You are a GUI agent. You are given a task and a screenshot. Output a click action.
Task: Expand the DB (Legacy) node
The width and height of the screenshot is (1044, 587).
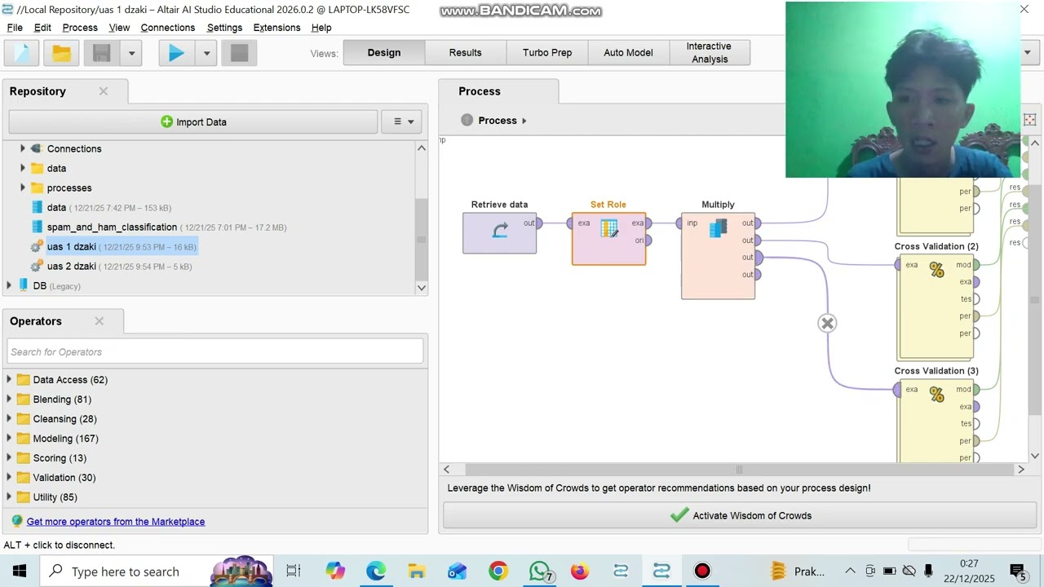(9, 286)
